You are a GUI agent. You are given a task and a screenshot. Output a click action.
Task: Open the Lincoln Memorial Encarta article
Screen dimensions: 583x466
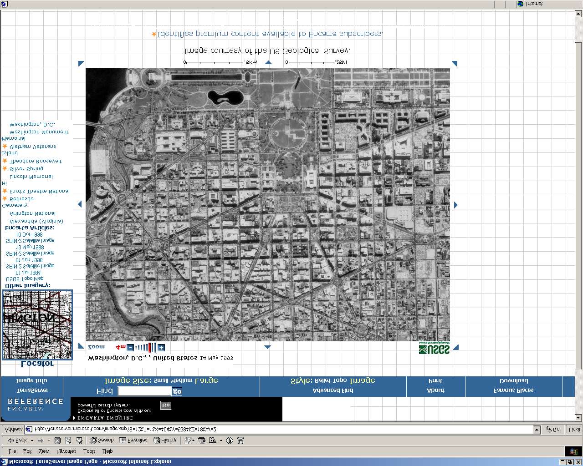point(31,177)
